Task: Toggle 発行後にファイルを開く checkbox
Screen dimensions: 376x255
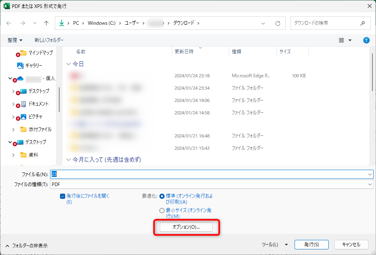Action: tap(62, 196)
